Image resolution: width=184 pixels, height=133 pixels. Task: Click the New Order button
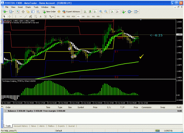(x=49, y=11)
